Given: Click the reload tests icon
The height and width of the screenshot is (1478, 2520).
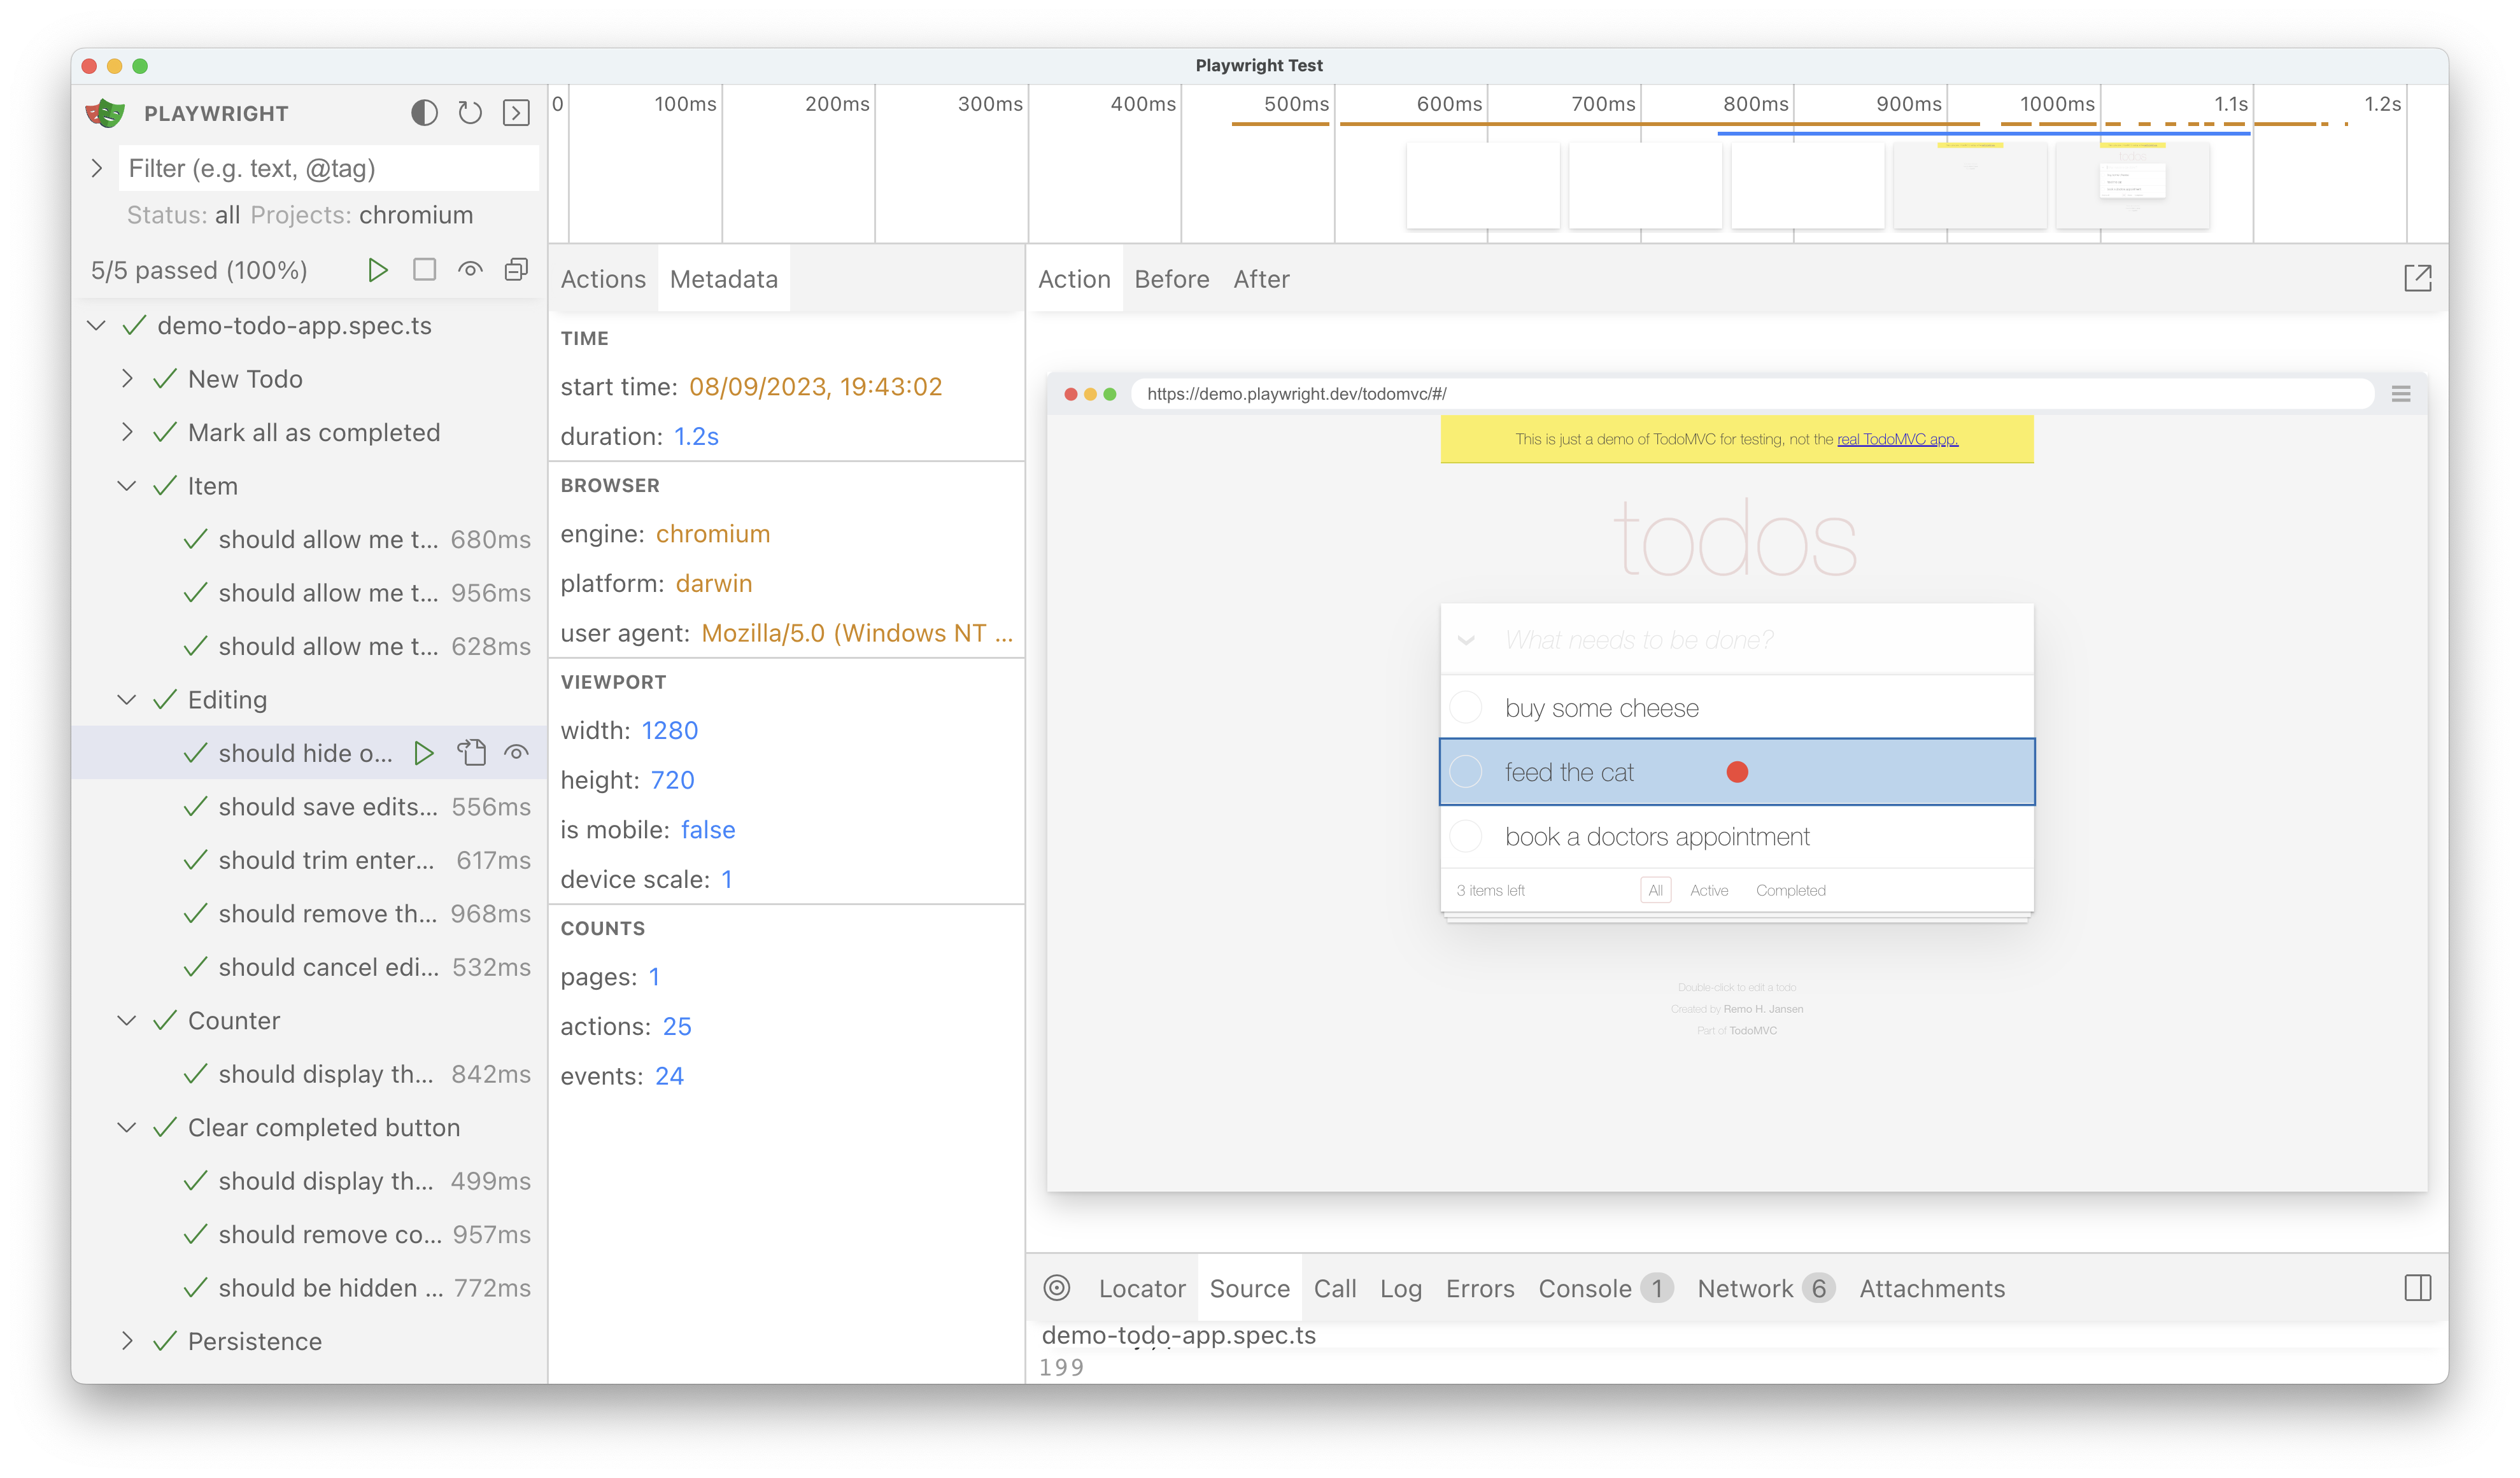Looking at the screenshot, I should 470,113.
